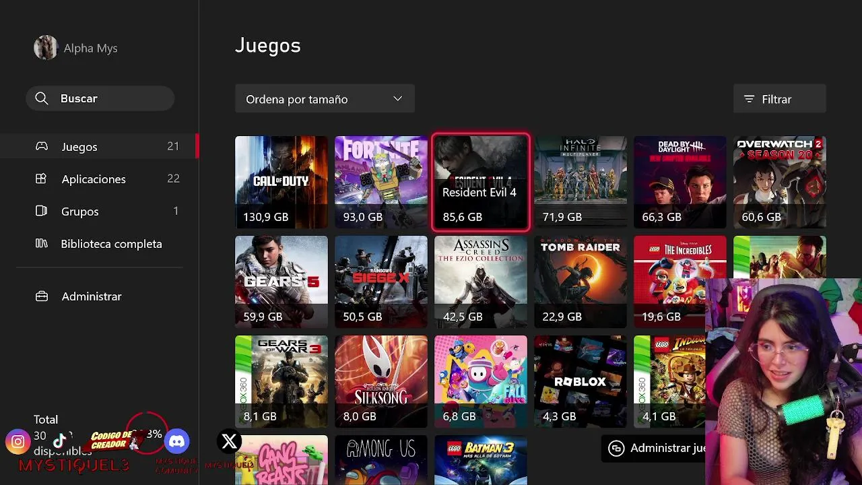Image resolution: width=862 pixels, height=485 pixels.
Task: Click the TikTok icon overlay
Action: pos(59,442)
